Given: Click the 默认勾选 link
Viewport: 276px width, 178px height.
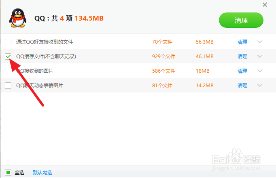Looking at the screenshot, I should [x=42, y=173].
